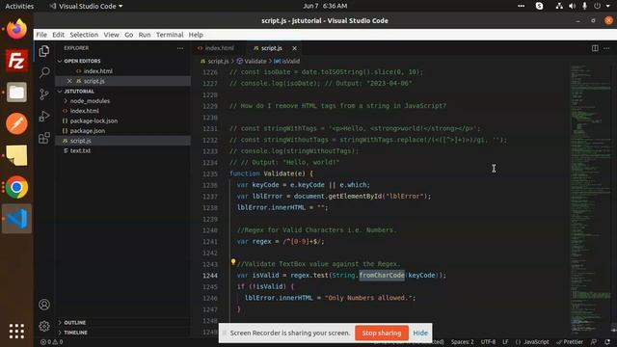The height and width of the screenshot is (347, 617).
Task: Click the feedback icon in status bar
Action: [594, 342]
